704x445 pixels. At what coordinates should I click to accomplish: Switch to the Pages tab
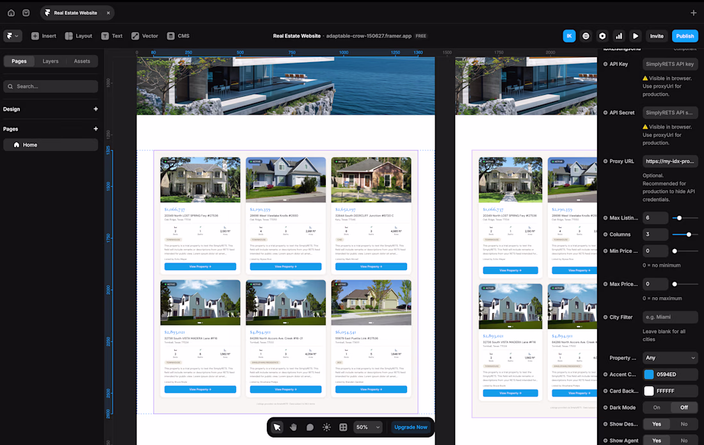pos(19,61)
